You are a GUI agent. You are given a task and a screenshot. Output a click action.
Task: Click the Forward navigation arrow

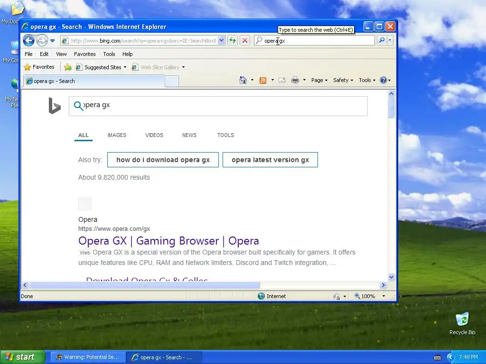42,41
